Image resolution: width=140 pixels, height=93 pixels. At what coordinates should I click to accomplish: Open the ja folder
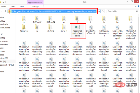104,19
